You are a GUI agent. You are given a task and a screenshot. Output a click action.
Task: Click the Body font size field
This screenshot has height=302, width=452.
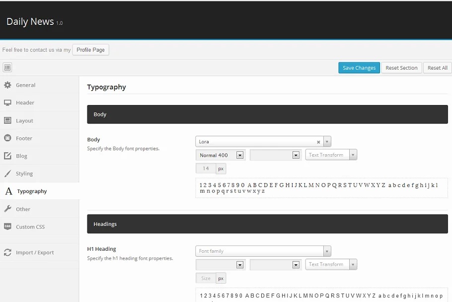tap(206, 169)
